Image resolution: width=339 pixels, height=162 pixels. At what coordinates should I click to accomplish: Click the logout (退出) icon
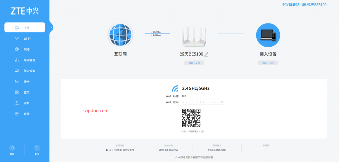(x=37, y=148)
